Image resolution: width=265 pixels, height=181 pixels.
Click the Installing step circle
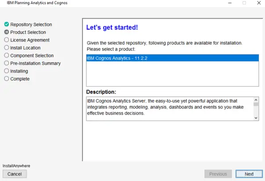point(6,71)
